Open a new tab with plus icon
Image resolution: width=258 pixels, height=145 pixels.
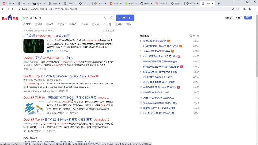click(x=218, y=3)
